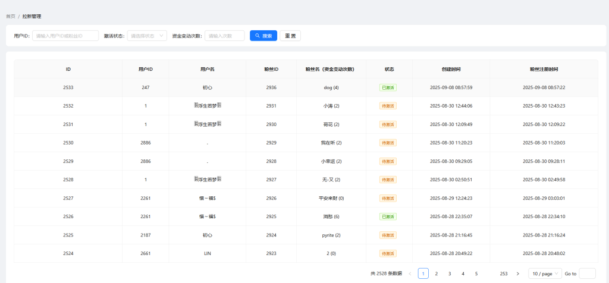Click the reset button beside search
Screen dimensions: 609x283
[x=290, y=36]
